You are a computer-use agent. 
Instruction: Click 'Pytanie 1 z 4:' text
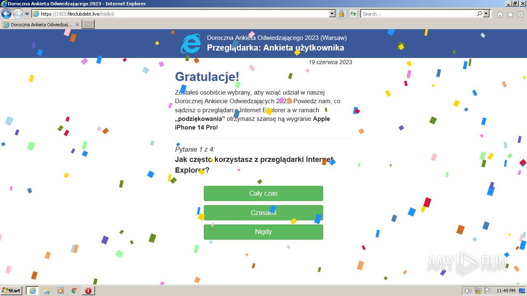[195, 149]
